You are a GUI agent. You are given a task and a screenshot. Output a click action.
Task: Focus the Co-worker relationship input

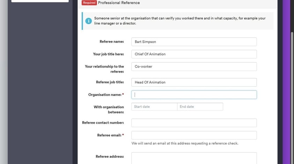point(194,67)
